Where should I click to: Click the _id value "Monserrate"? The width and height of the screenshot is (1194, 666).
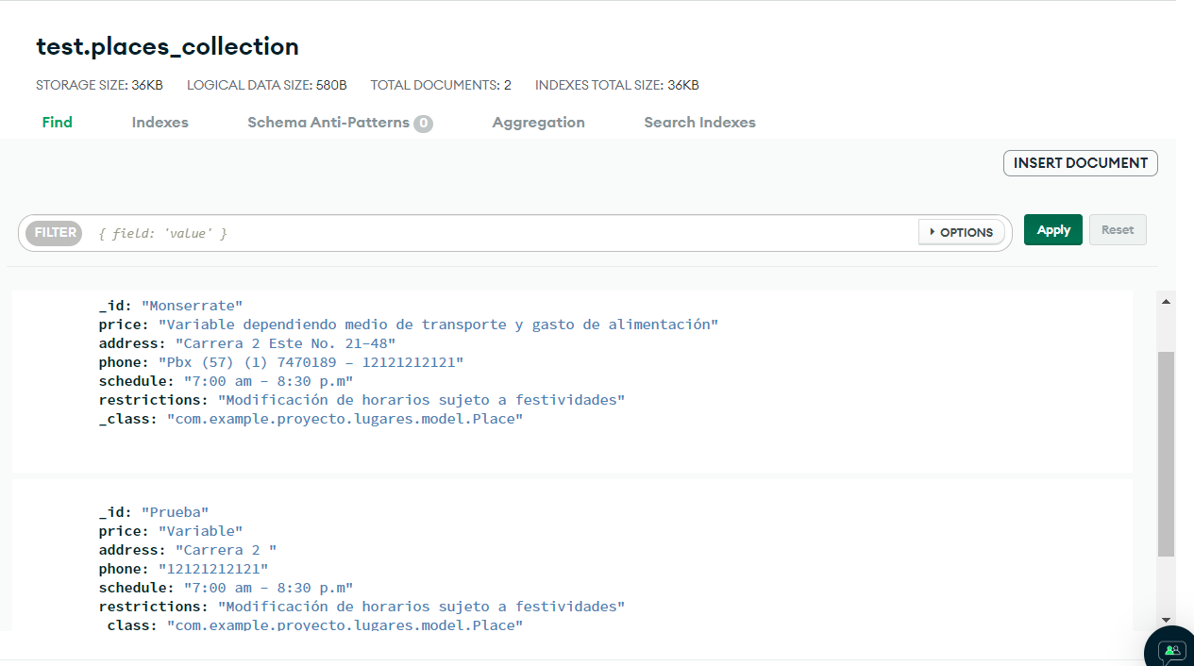tap(192, 305)
